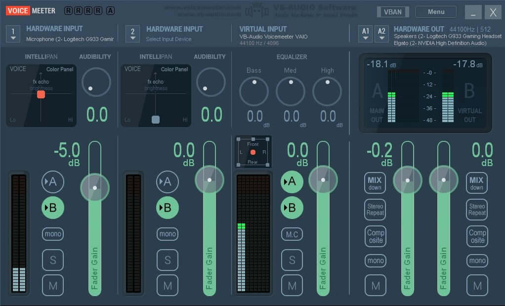505x306 pixels.
Task: Solo hardware input 1
Action: [53, 260]
